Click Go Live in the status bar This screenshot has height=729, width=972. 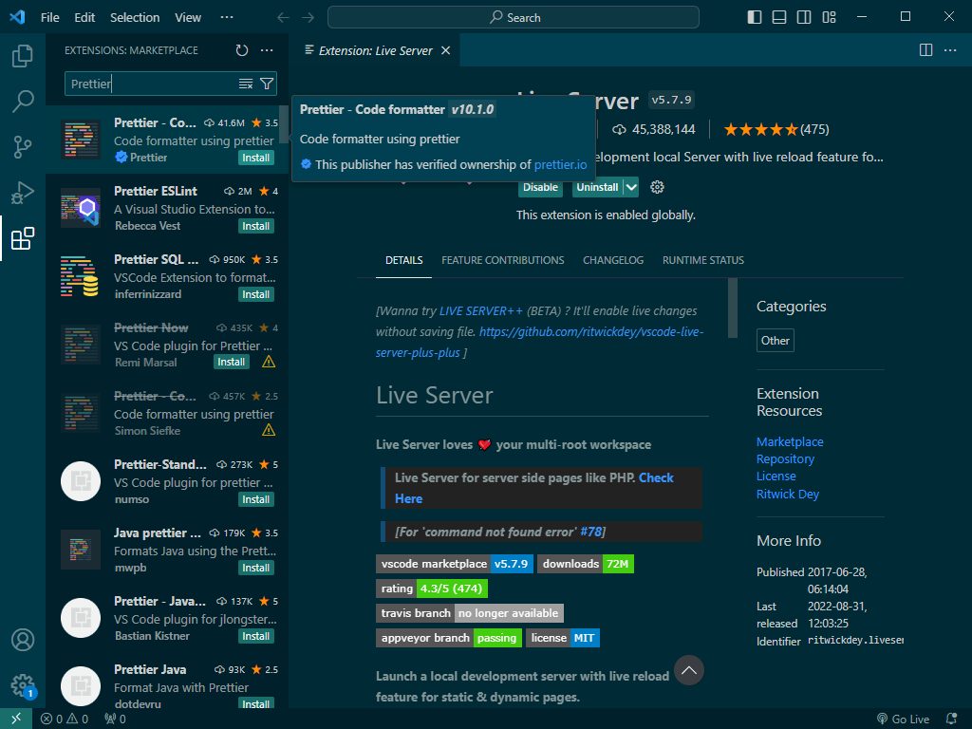(x=904, y=720)
